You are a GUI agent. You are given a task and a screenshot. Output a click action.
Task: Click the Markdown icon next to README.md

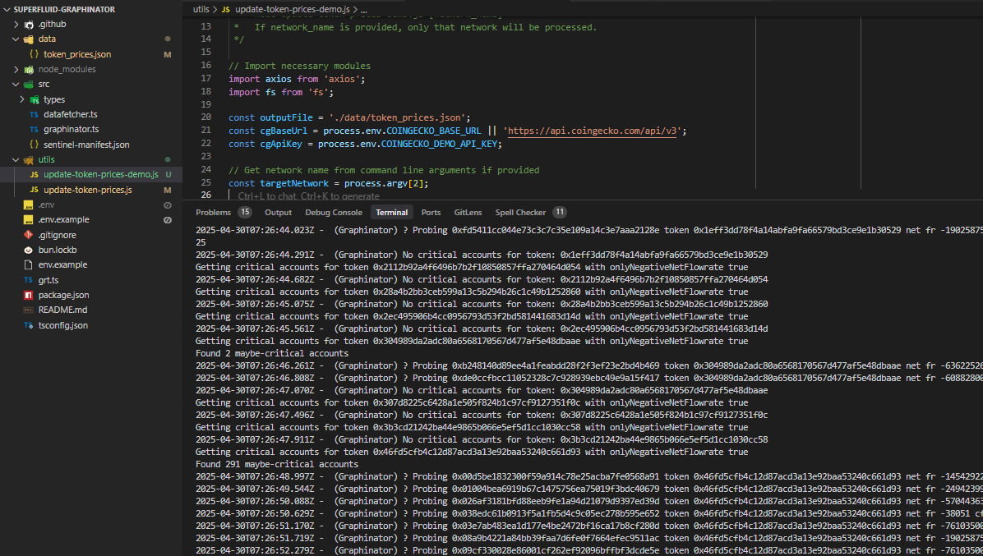point(27,310)
